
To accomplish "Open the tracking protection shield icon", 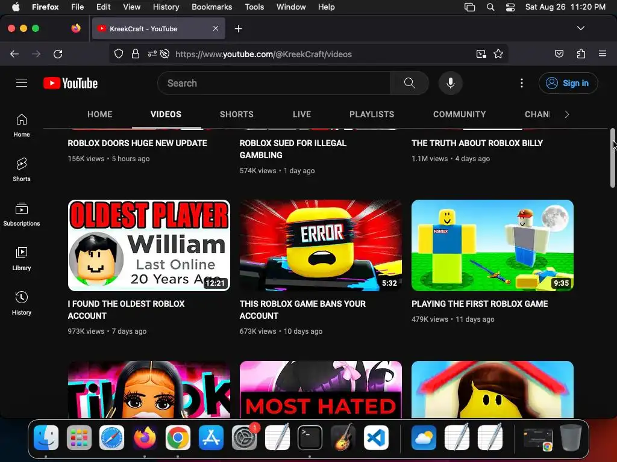I will point(119,54).
